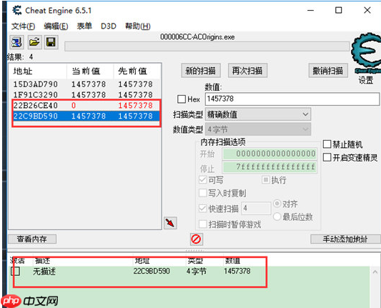Click the 撤销扫描 button
This screenshot has width=381, height=308.
pyautogui.click(x=328, y=71)
